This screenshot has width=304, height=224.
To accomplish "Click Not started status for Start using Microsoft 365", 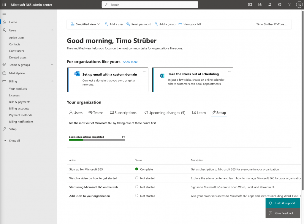I will 147,187.
